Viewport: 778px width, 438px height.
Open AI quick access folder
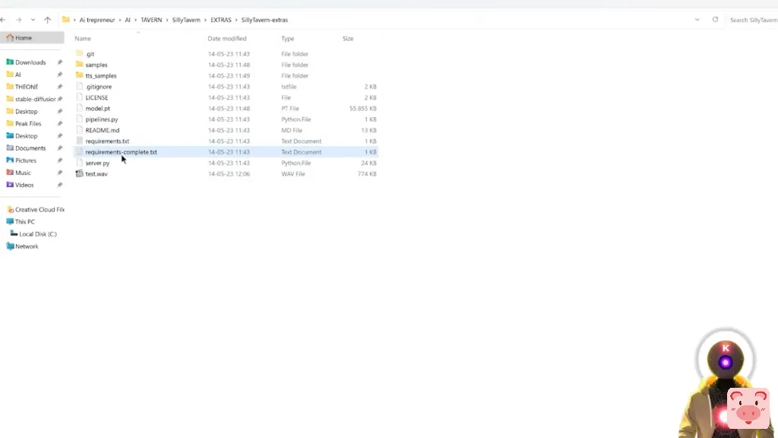(18, 75)
